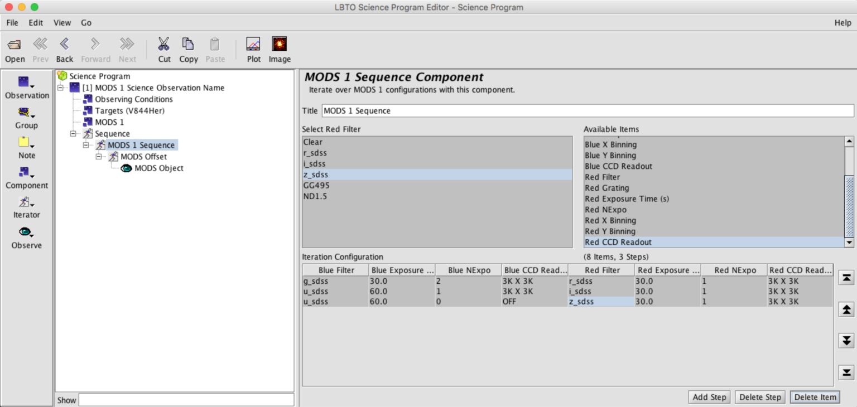Viewport: 857px width, 407px height.
Task: Select Observing Conditions tree node
Action: [x=134, y=99]
